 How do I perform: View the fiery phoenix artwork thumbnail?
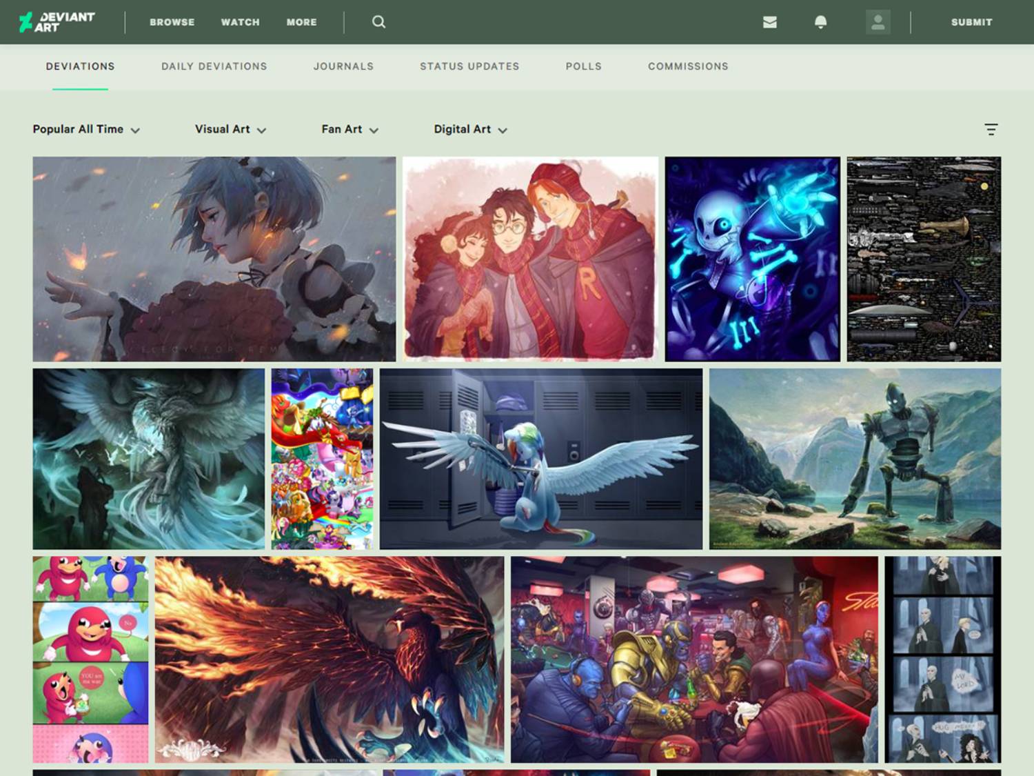[329, 659]
